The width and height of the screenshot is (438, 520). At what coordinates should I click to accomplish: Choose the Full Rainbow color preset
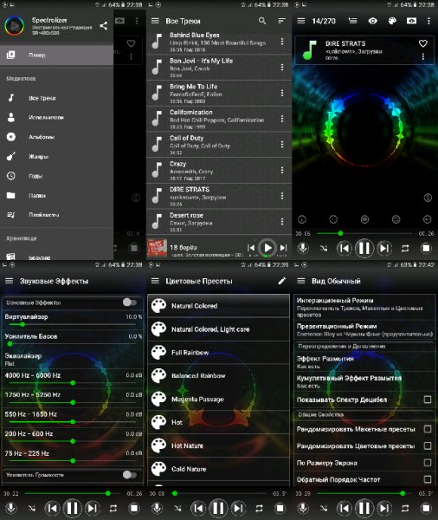point(219,353)
